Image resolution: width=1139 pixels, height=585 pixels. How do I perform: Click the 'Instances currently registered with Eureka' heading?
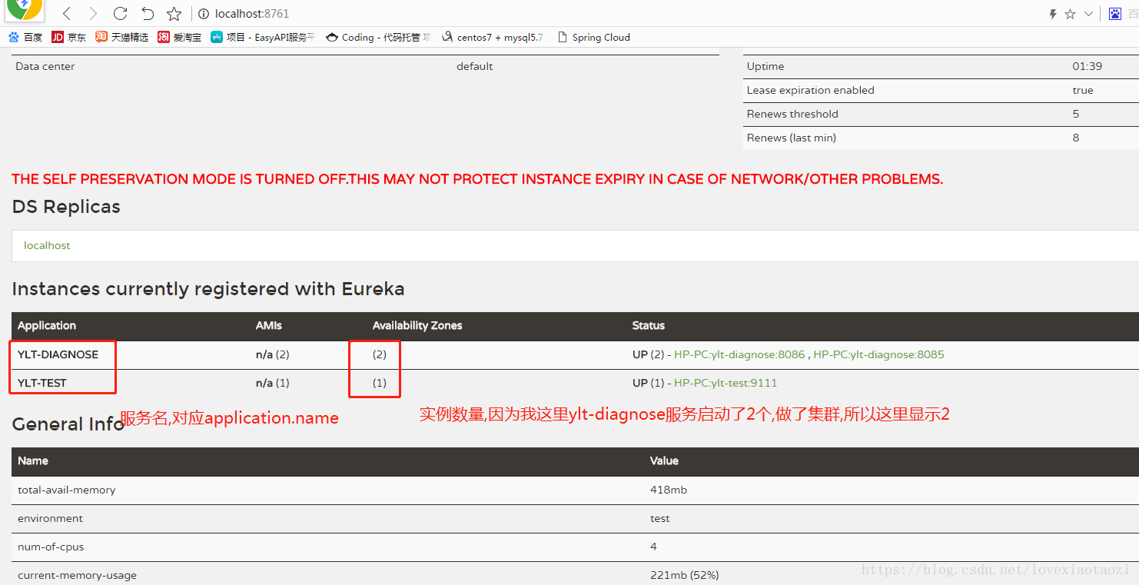pyautogui.click(x=208, y=289)
